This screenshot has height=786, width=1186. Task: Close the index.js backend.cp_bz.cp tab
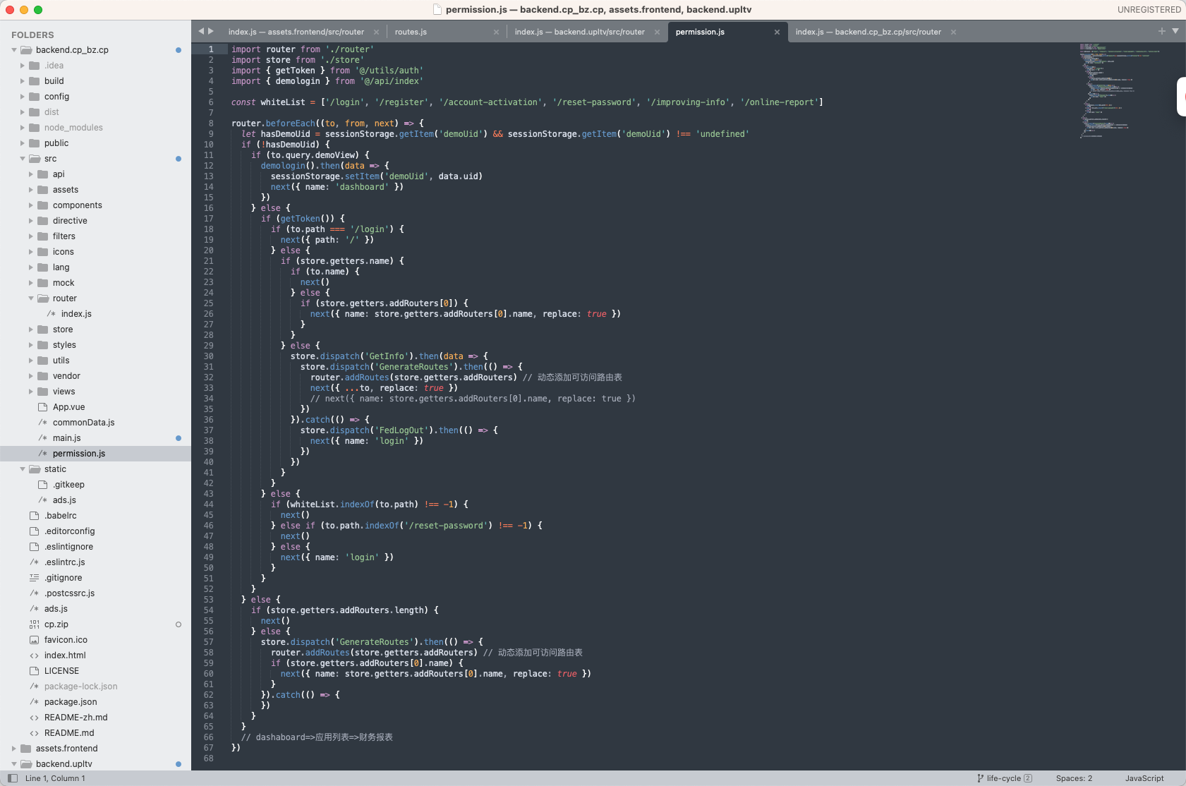[x=953, y=32]
